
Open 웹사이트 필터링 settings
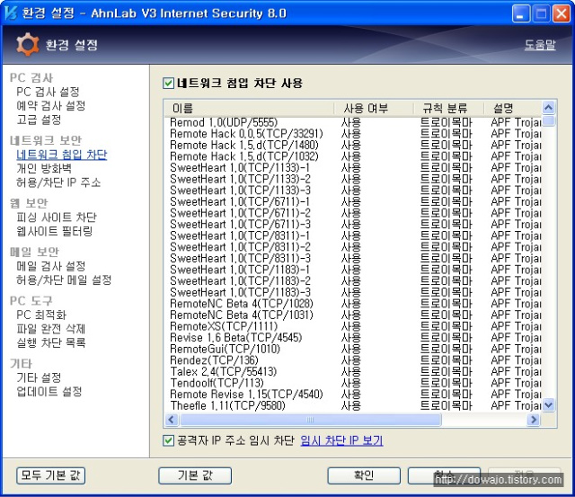point(54,231)
